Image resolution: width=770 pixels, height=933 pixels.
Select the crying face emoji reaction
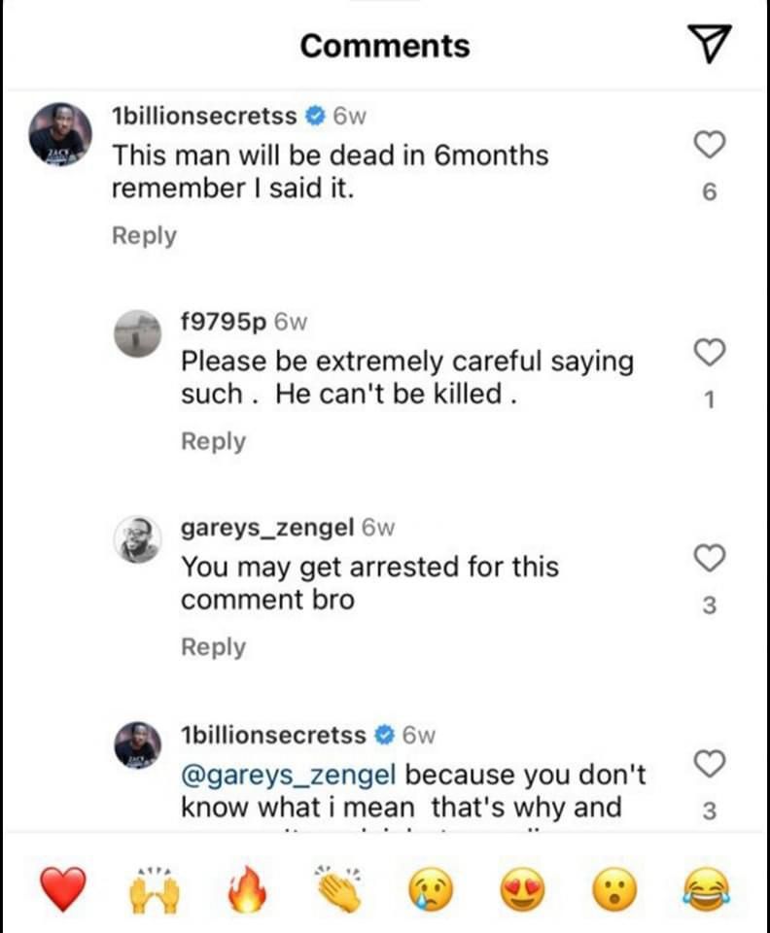431,887
